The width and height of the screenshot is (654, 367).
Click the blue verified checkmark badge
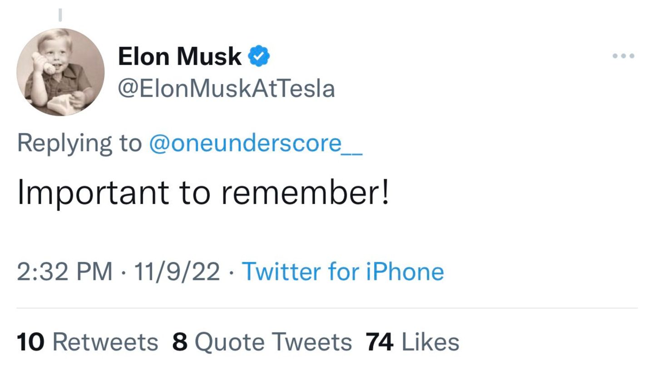tap(259, 56)
